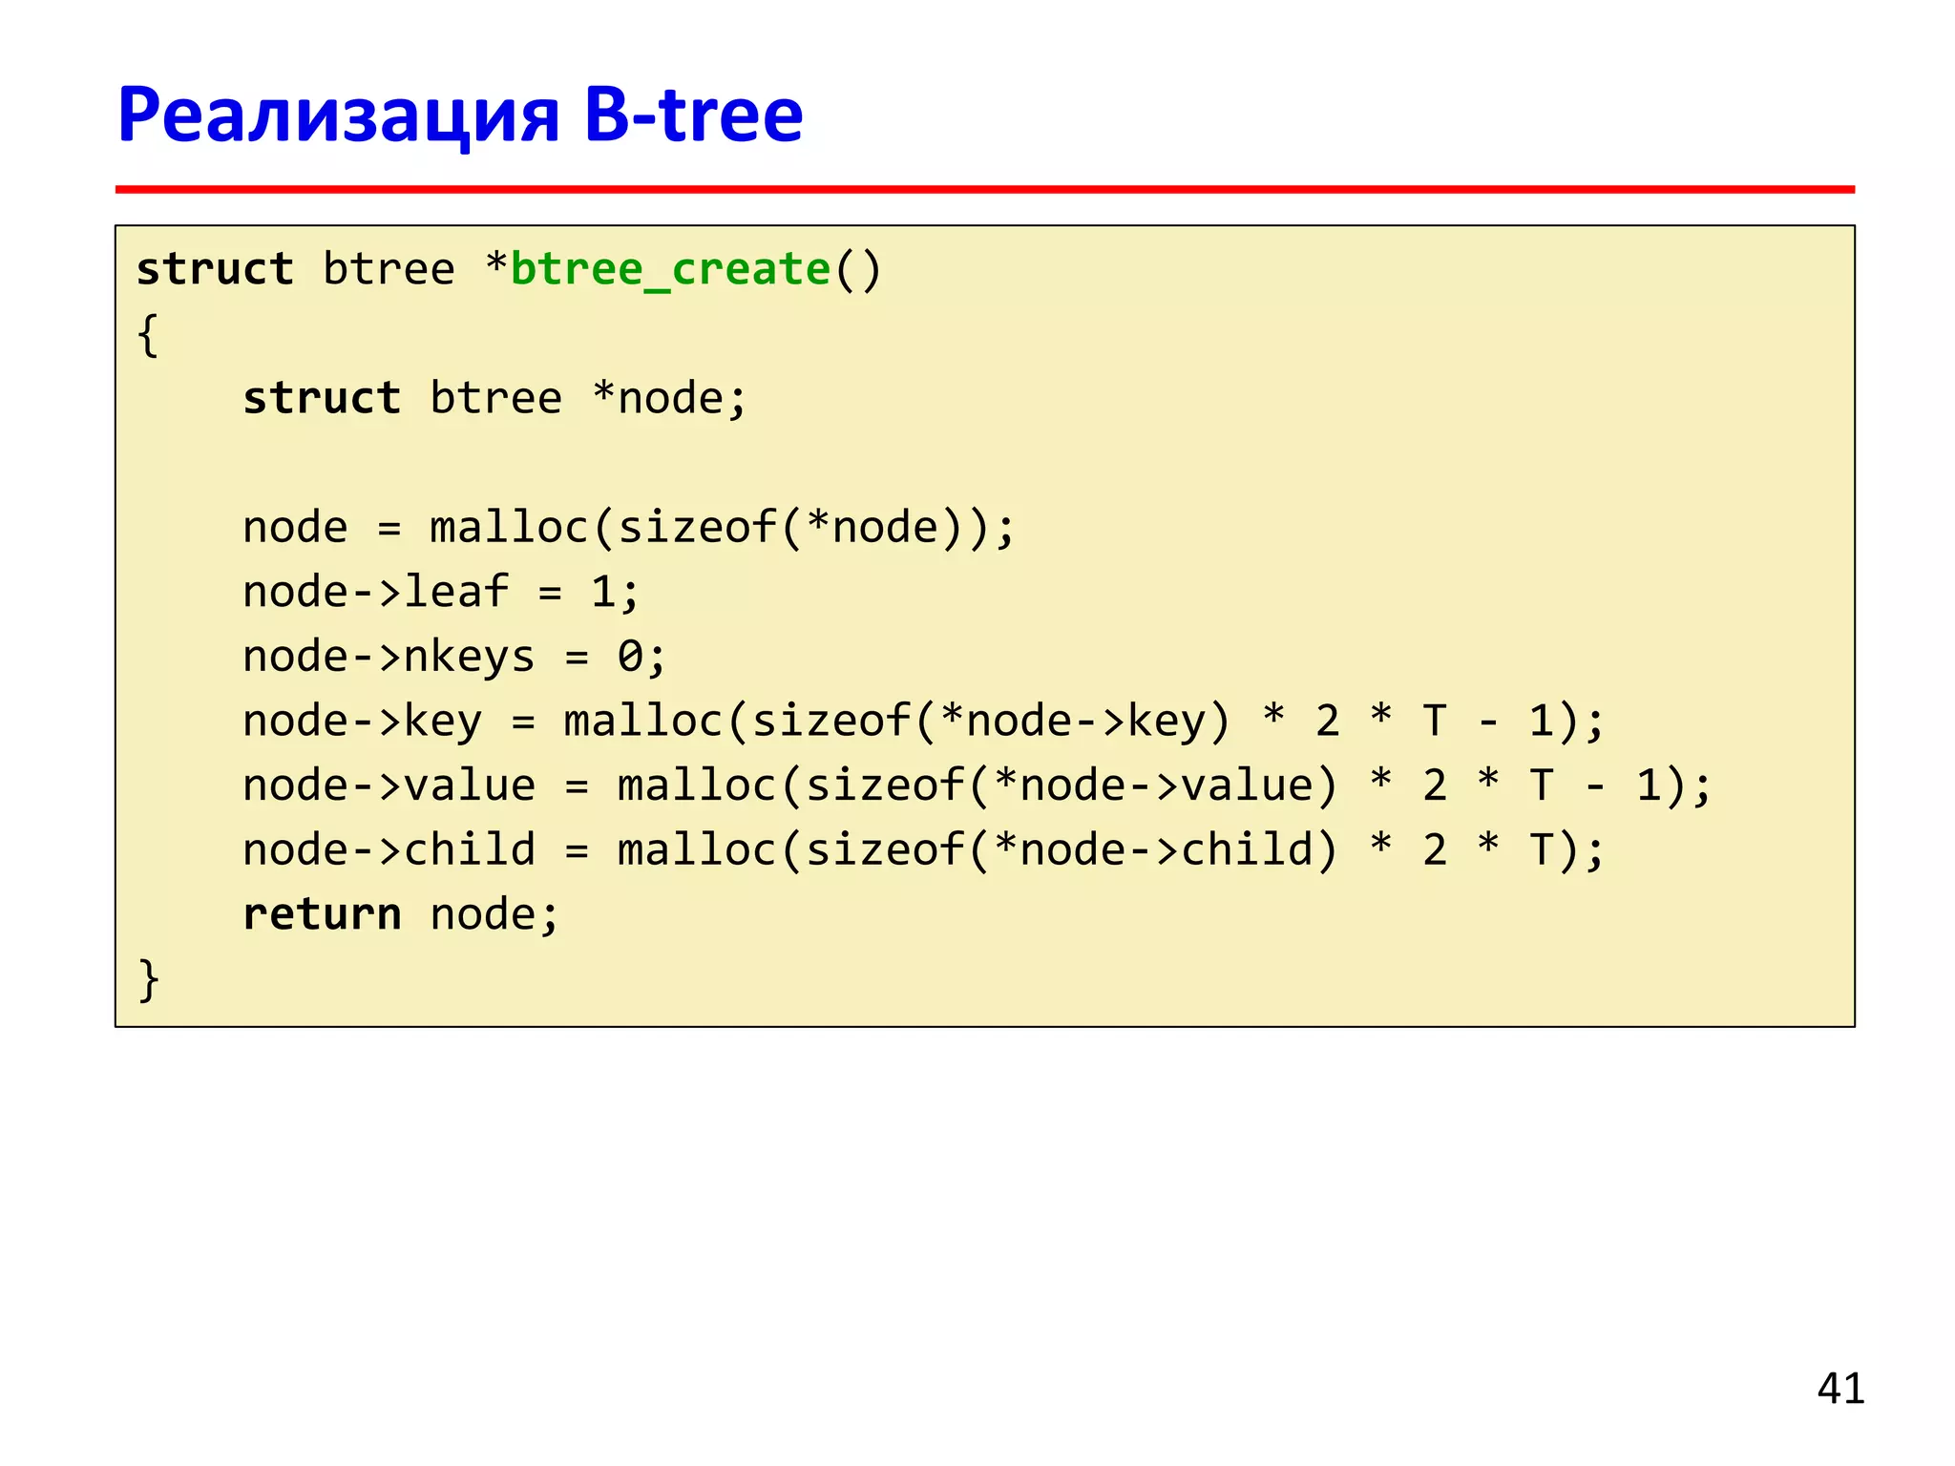The width and height of the screenshot is (1955, 1466).
Task: Click the line 'node = malloc(sizeof(*node));'
Action: tap(629, 528)
